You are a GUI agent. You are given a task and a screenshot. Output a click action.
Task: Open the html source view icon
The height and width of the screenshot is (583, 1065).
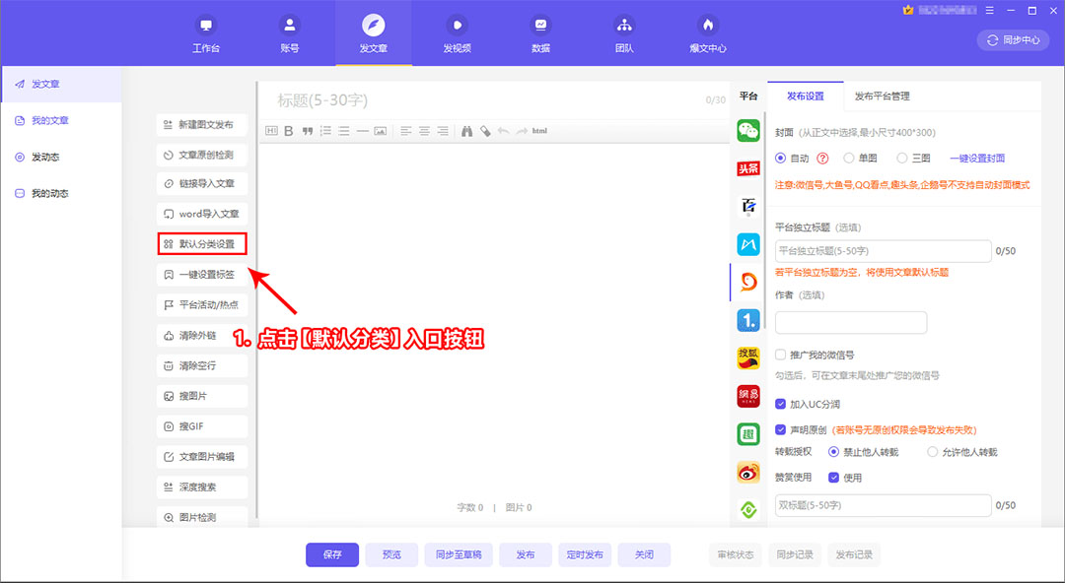point(538,130)
